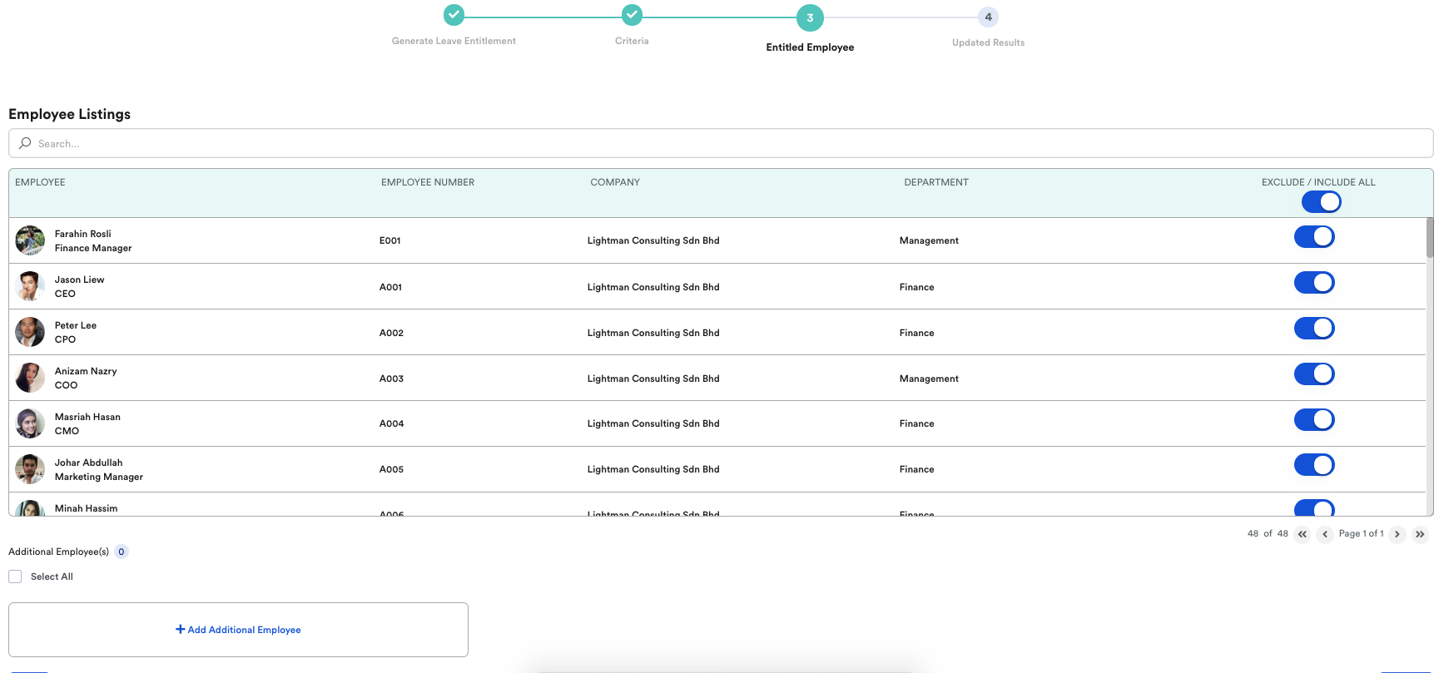Click employee number A002
Screen dimensions: 1444x673
click(x=391, y=333)
